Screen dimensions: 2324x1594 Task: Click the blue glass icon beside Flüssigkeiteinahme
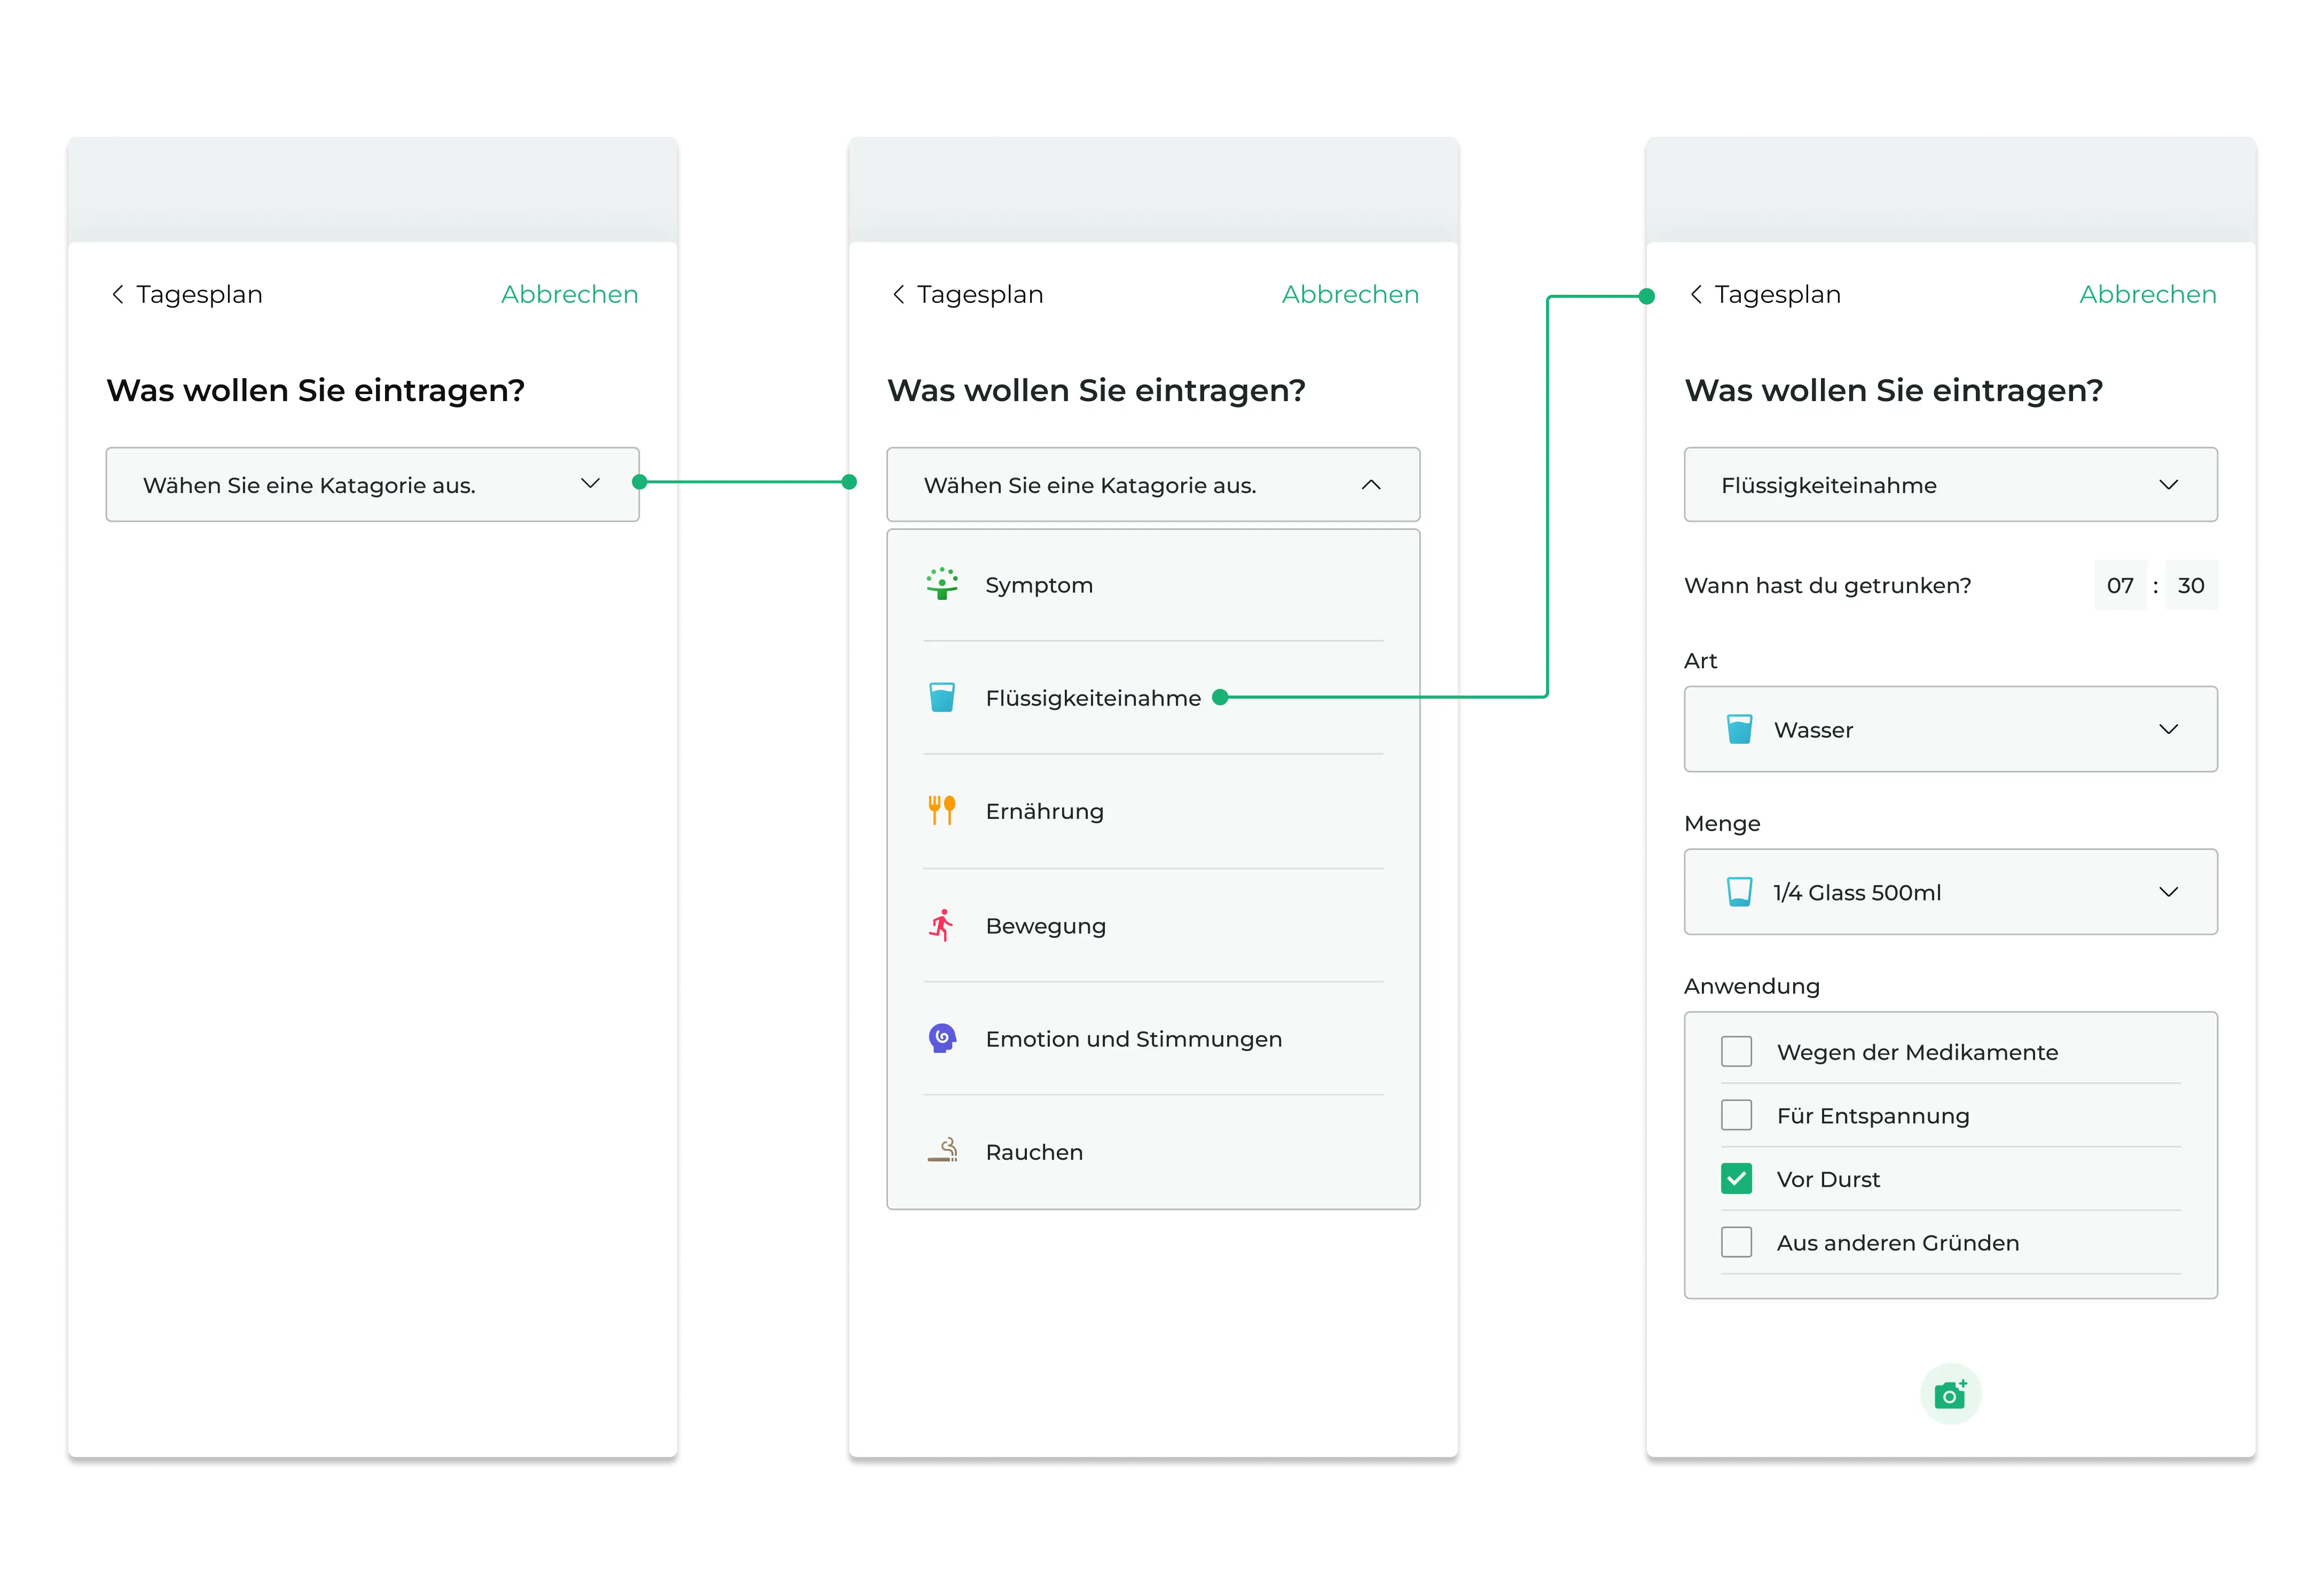(941, 698)
